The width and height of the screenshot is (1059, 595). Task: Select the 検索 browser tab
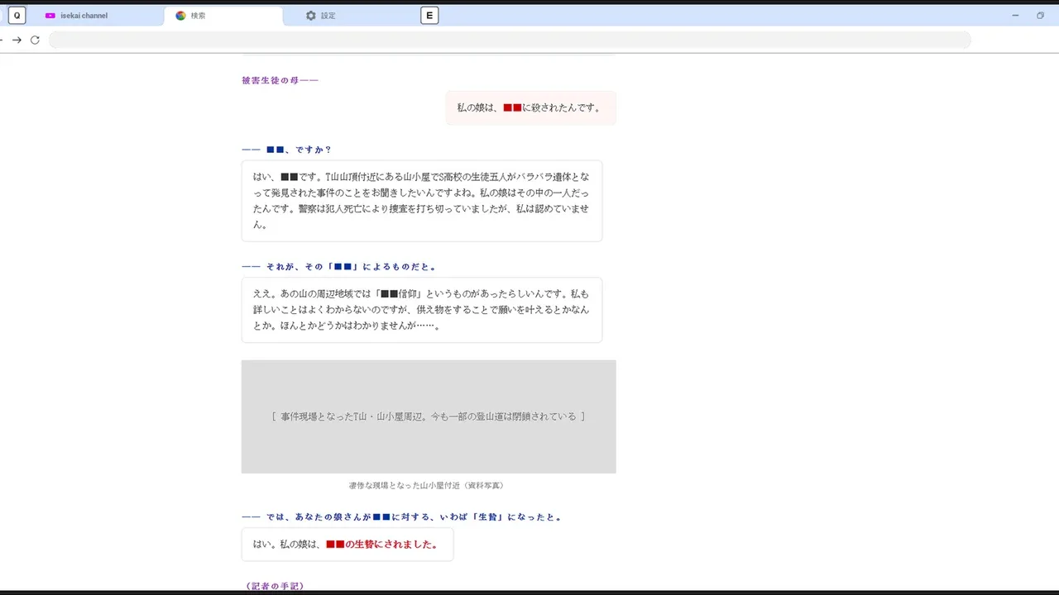(223, 16)
